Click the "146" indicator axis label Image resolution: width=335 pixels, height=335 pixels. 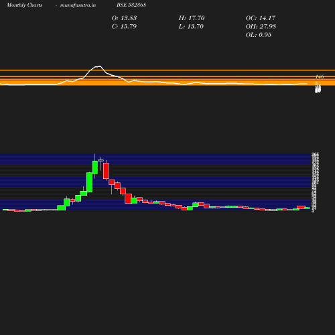point(320,76)
